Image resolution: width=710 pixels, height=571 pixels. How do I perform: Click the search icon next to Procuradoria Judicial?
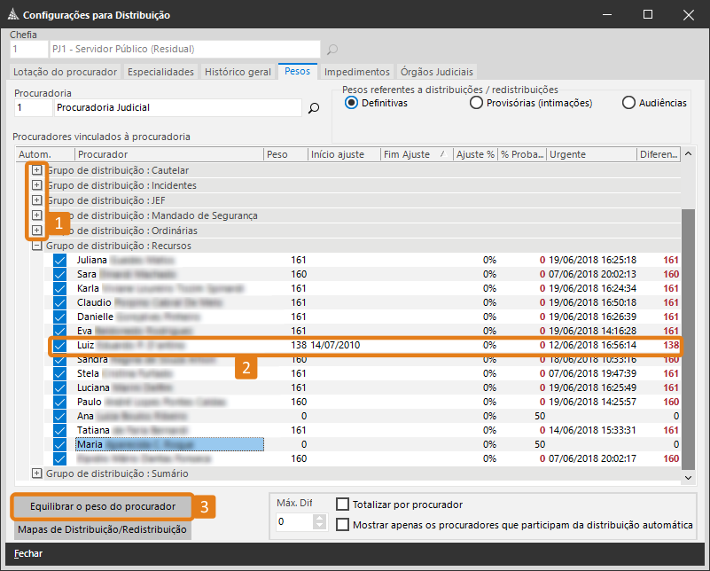313,108
